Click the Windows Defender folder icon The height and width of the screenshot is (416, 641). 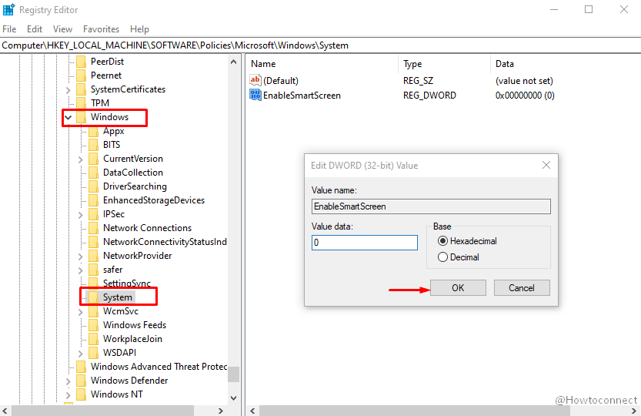tap(82, 381)
